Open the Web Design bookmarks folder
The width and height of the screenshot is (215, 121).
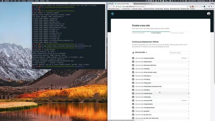tap(159, 9)
